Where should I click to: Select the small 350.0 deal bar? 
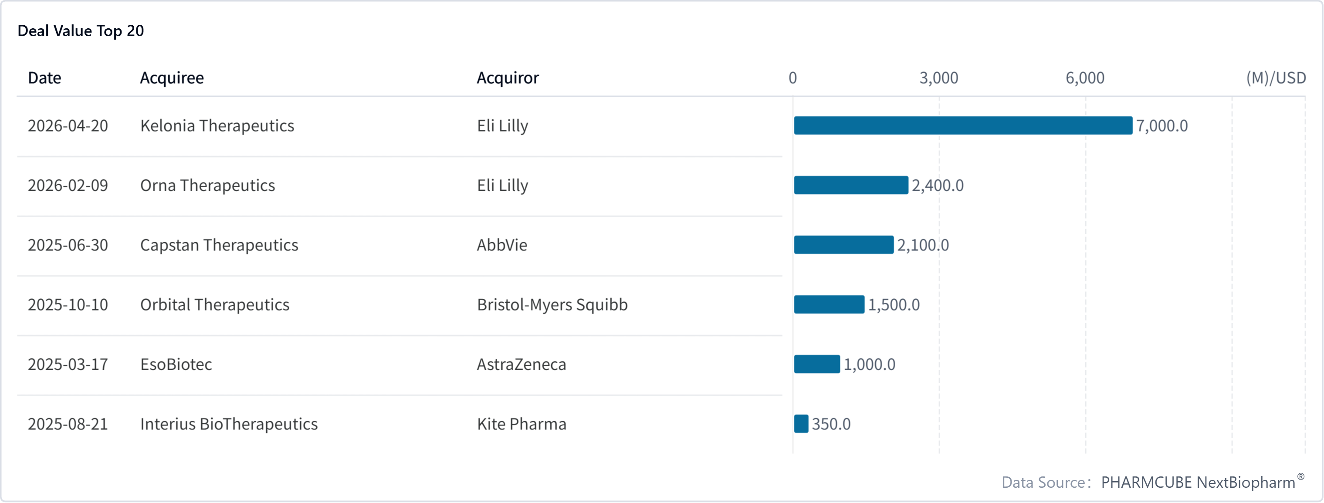point(801,424)
